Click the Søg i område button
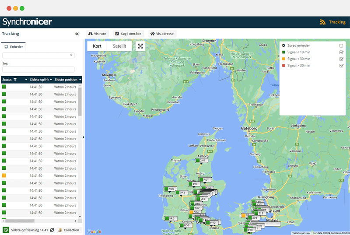 [128, 34]
